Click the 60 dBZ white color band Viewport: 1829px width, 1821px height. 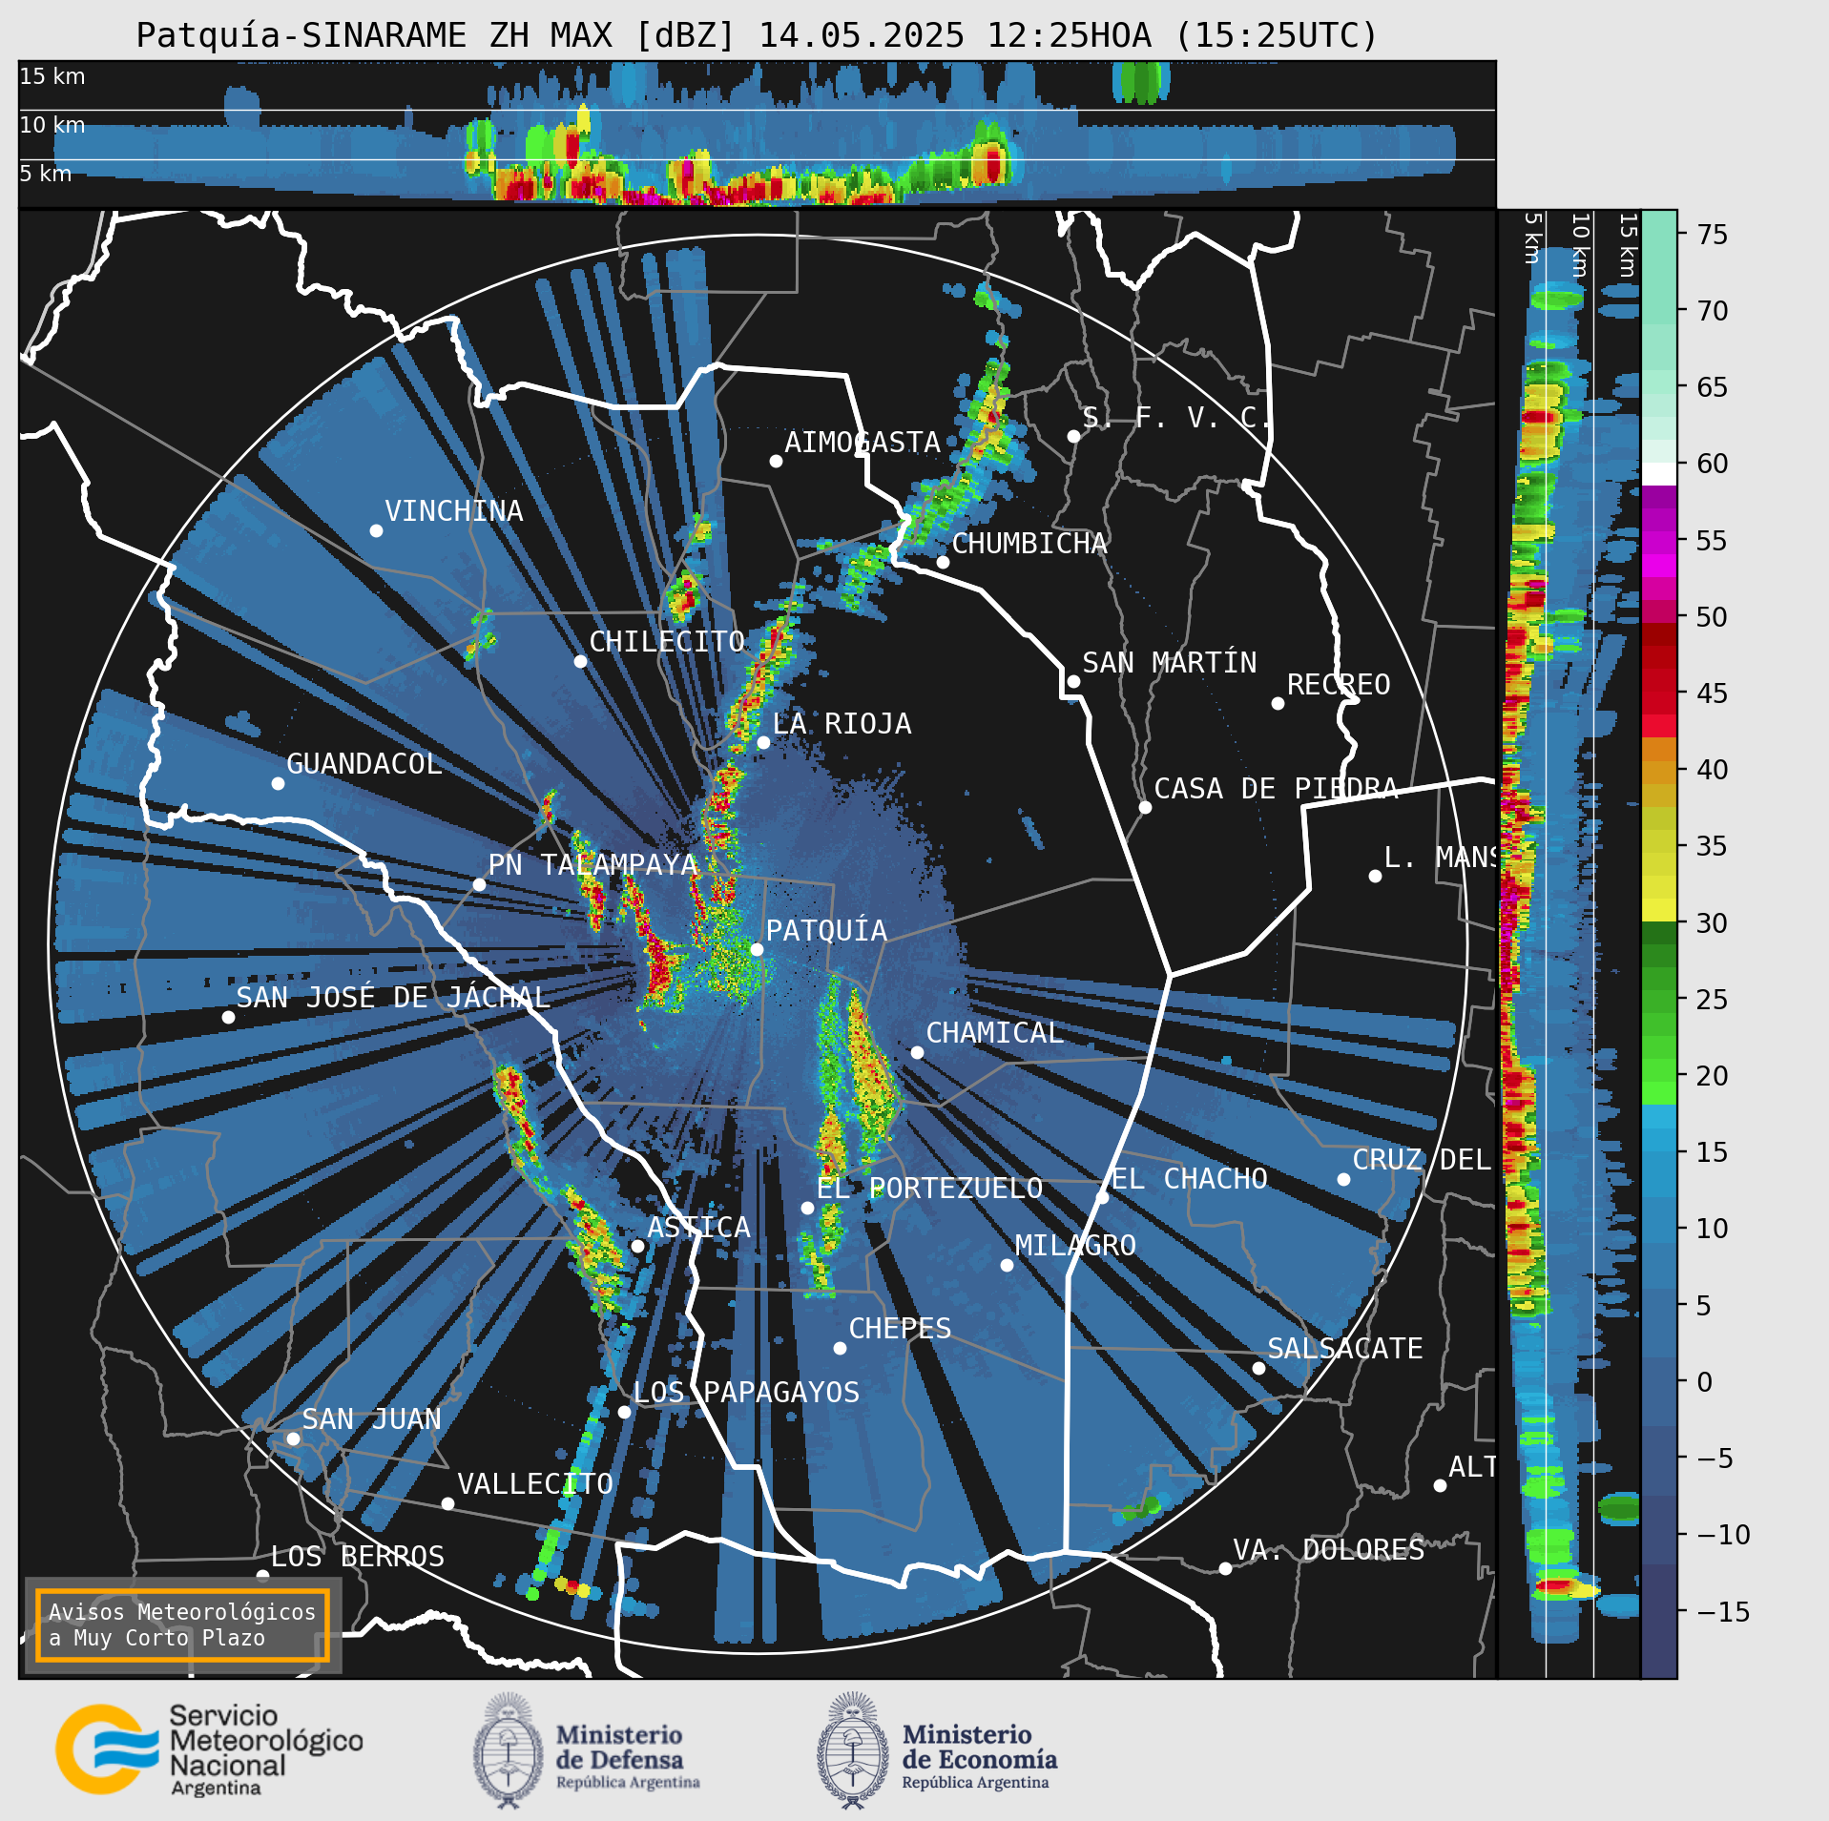point(1658,474)
